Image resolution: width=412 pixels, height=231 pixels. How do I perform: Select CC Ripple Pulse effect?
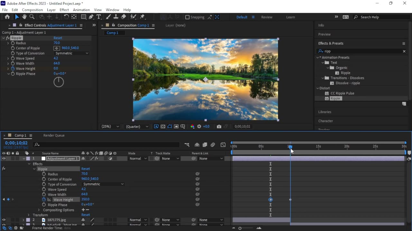pos(342,93)
